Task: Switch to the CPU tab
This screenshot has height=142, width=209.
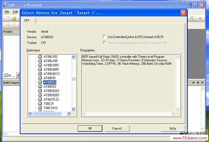Action: point(27,21)
